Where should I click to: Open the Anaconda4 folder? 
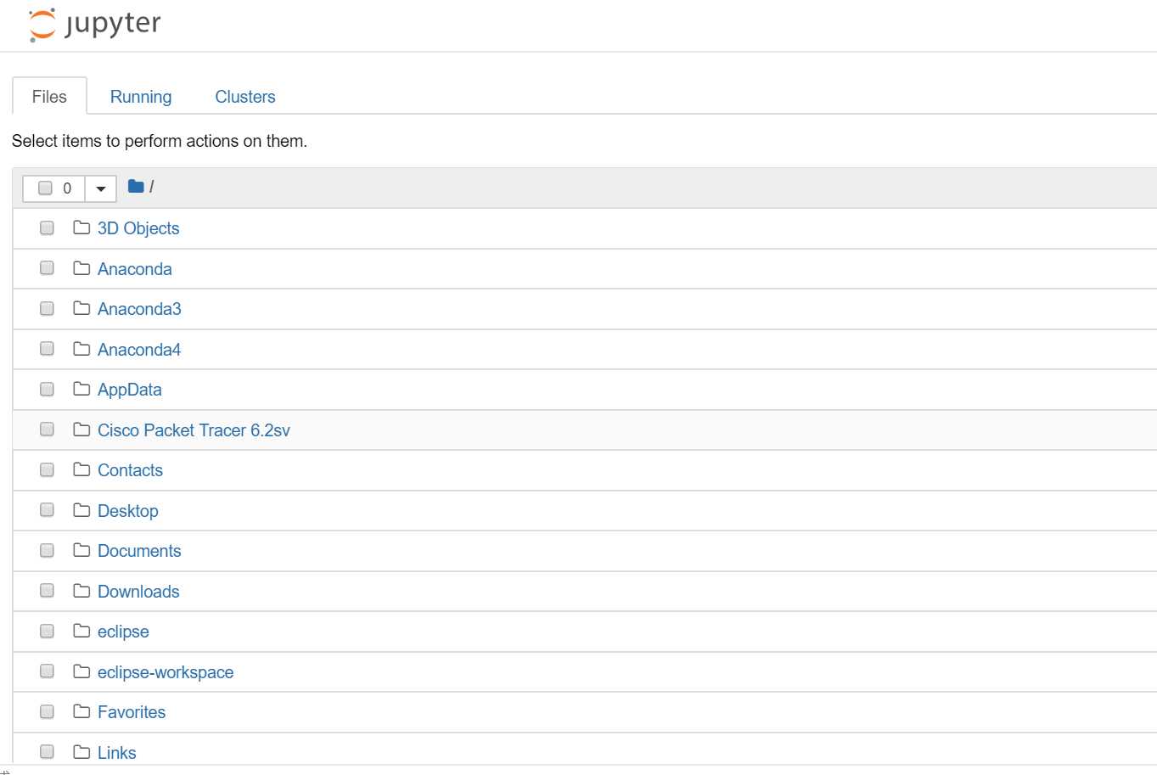click(139, 350)
